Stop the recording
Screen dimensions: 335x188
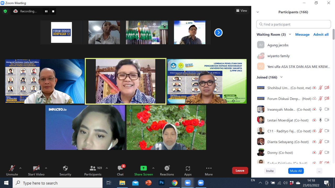pyautogui.click(x=53, y=11)
